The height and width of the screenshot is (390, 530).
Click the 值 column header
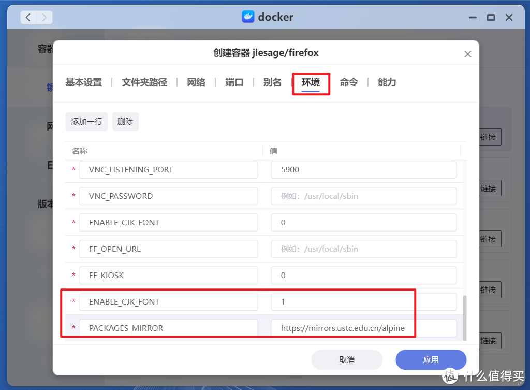[x=273, y=151]
